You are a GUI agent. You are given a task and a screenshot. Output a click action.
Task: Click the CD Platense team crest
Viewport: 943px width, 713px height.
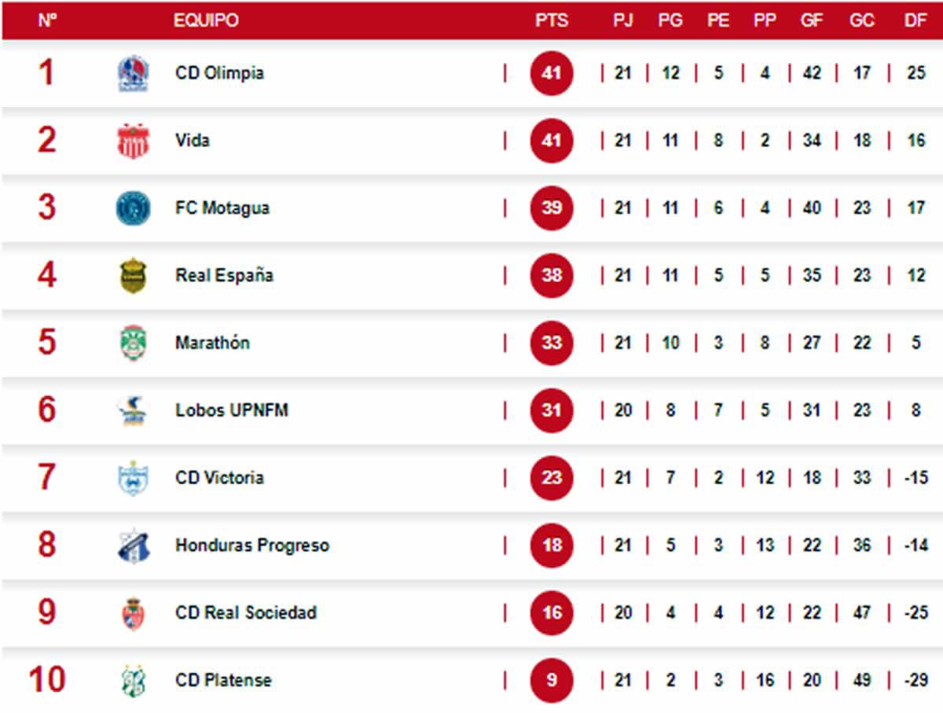pos(133,680)
